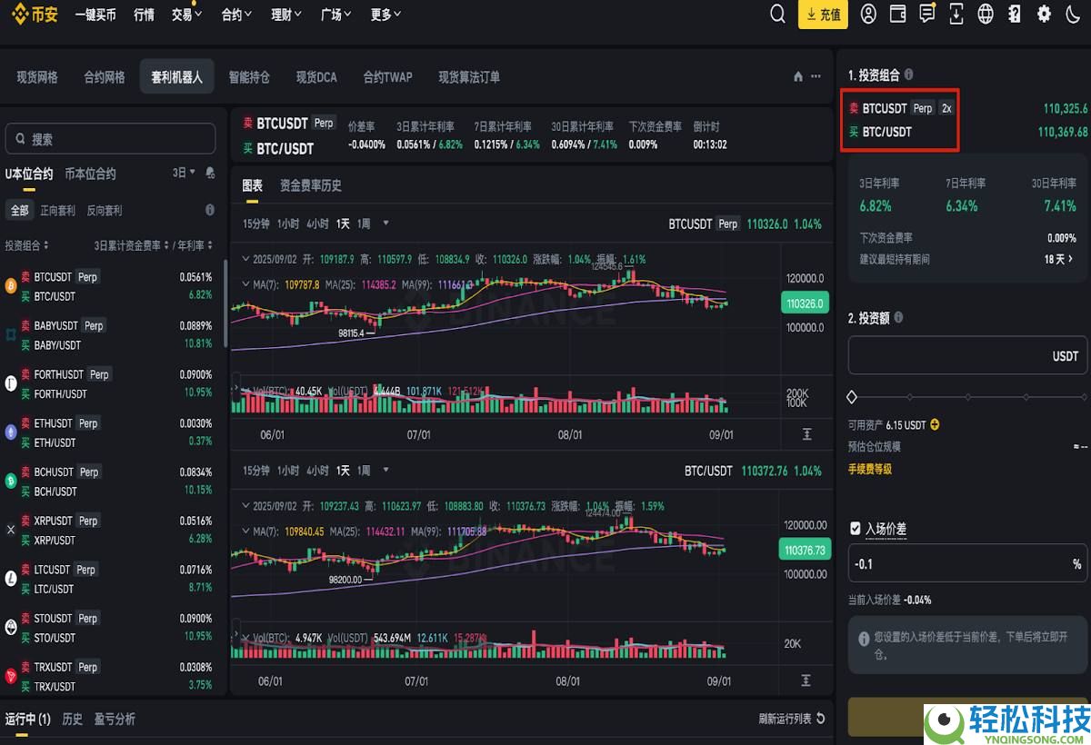
Task: Switch to the 套利机器人 tab
Action: (176, 77)
